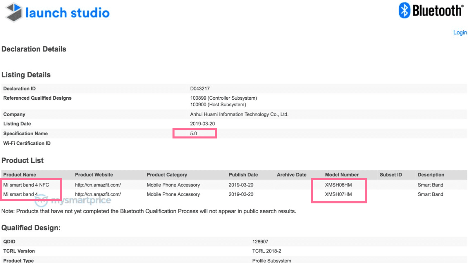Click the mysmartprice watermark logo
Viewport: 468px width, 263px height.
tap(73, 200)
